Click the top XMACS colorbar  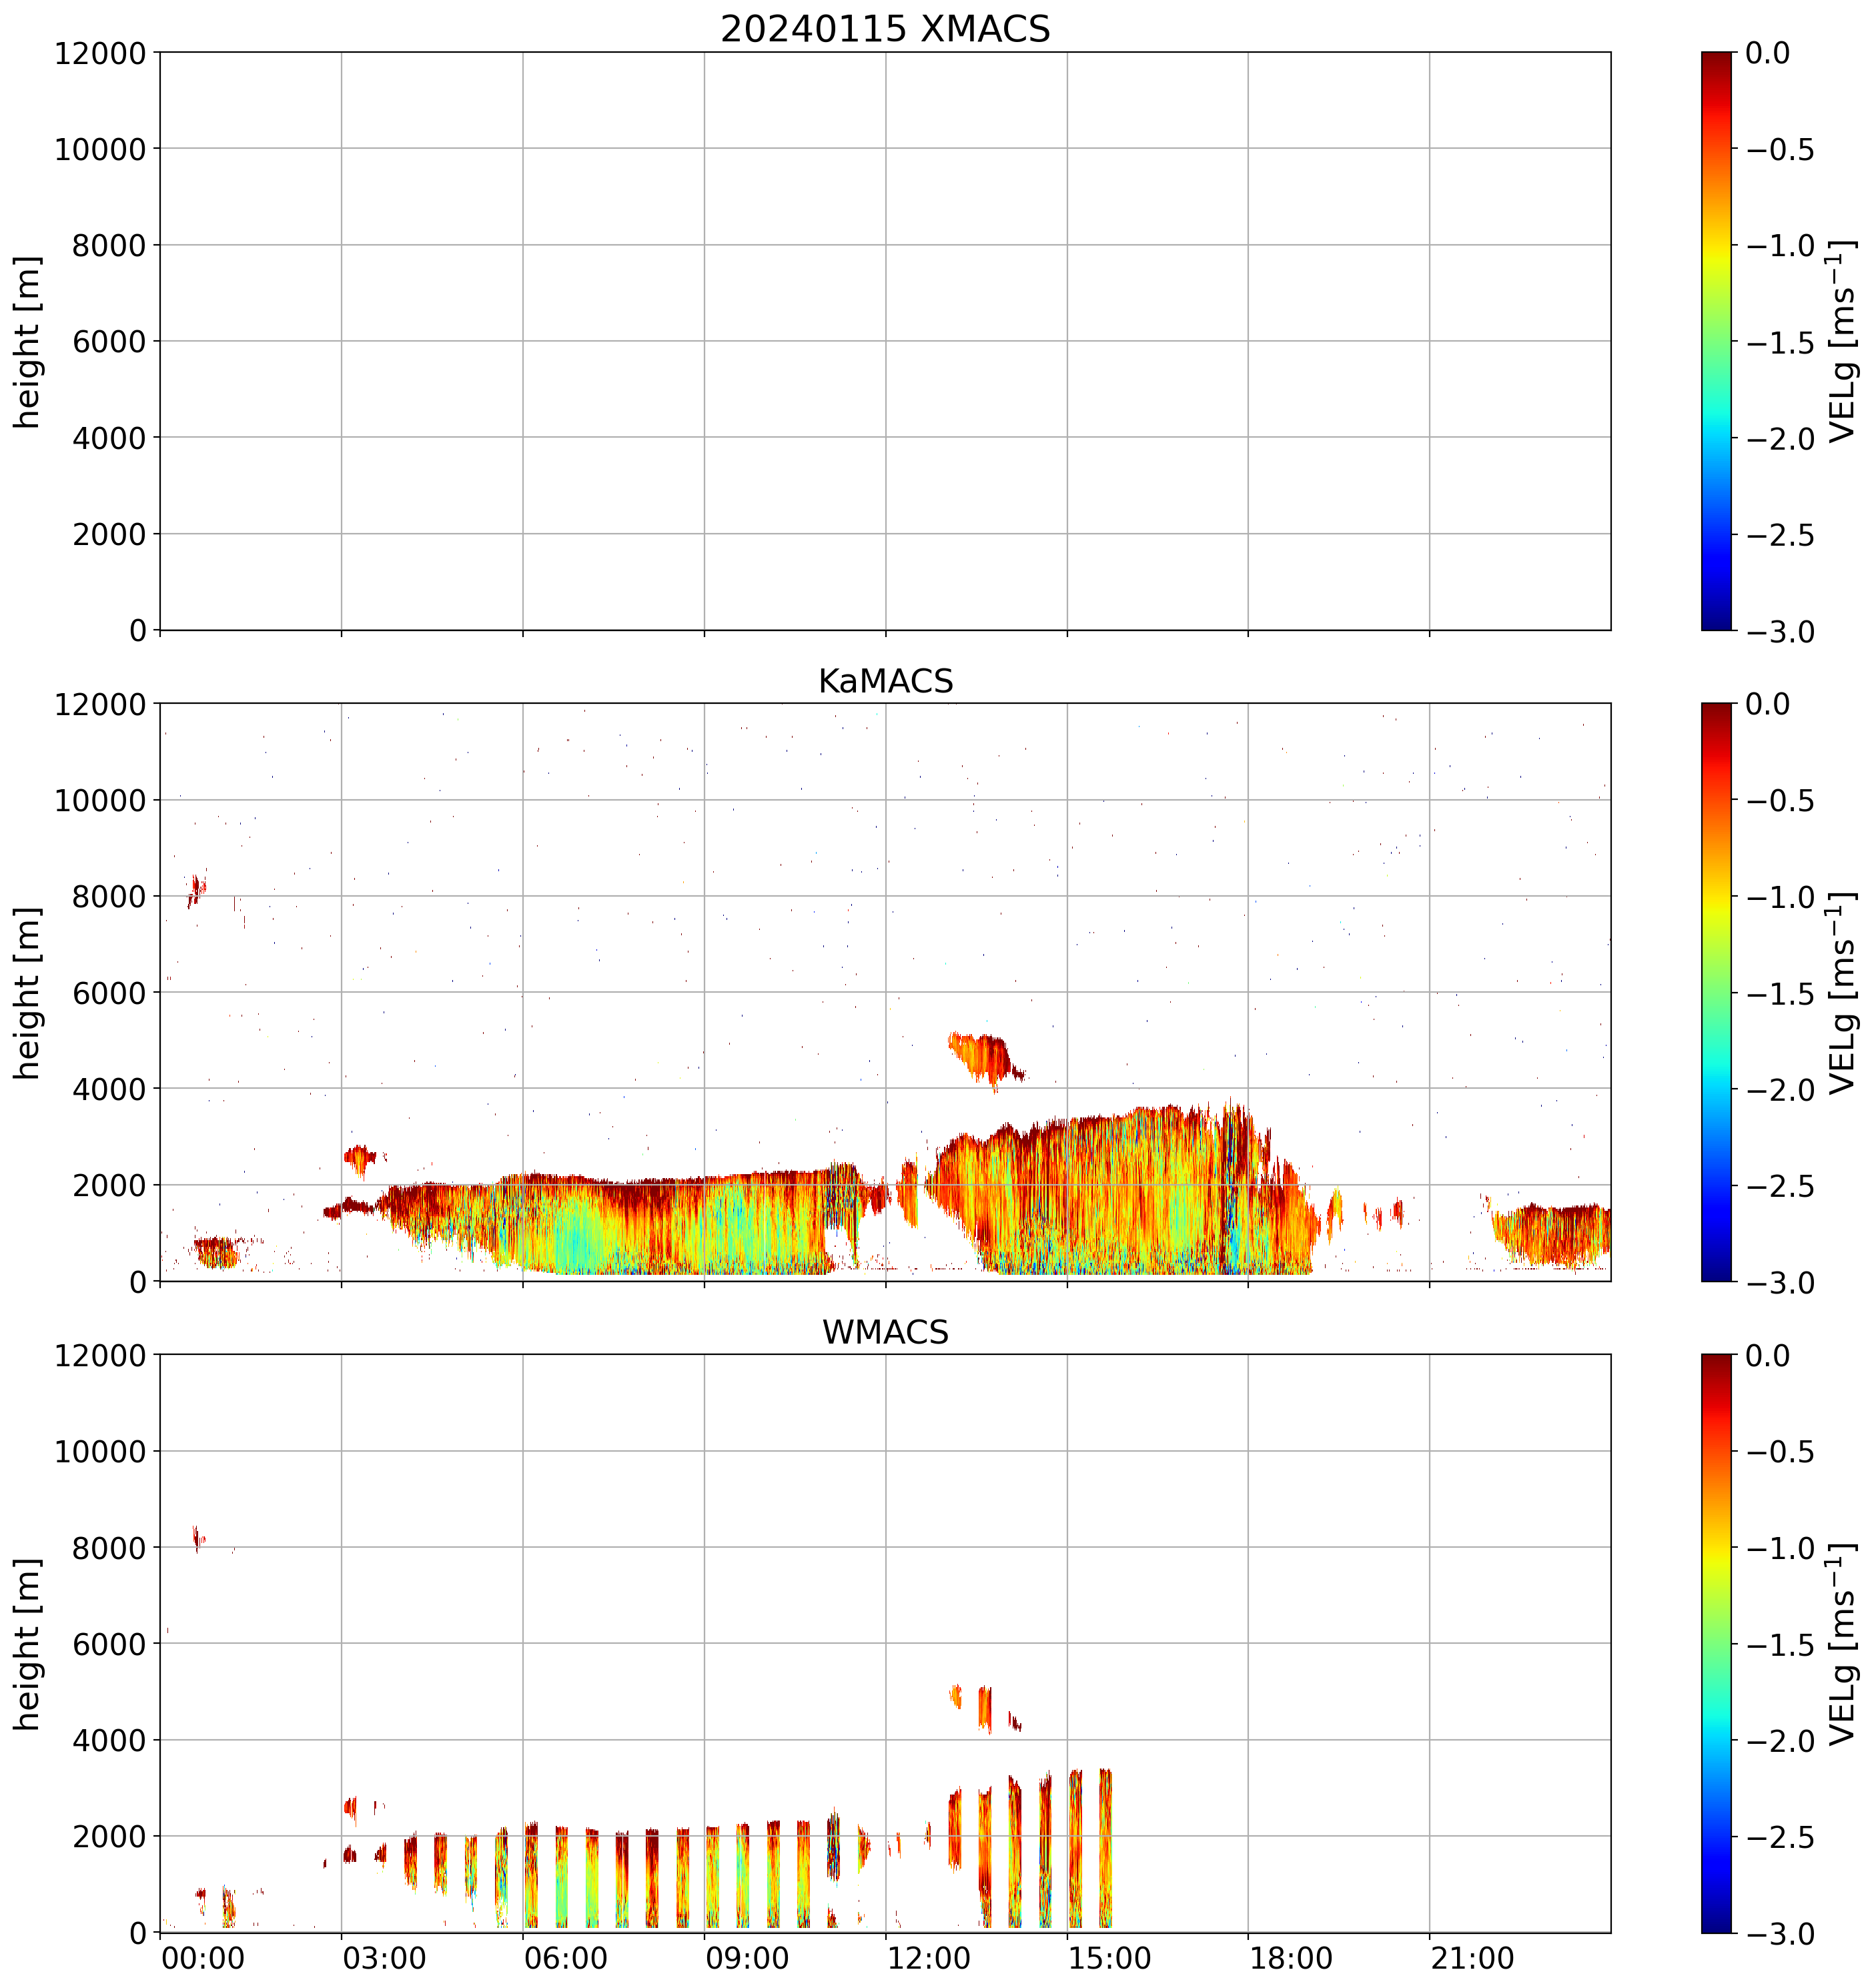coord(1716,340)
